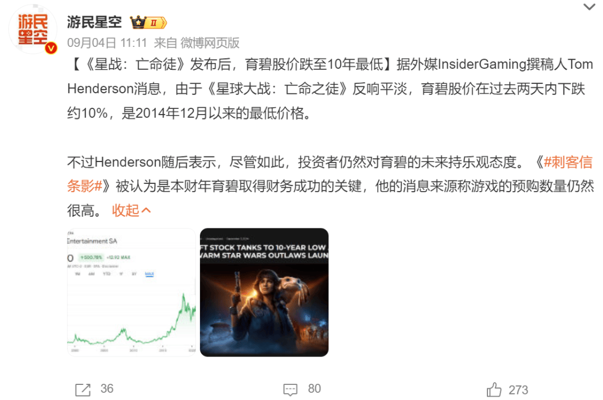Image resolution: width=603 pixels, height=400 pixels.
Task: Open the post options chevron menu
Action: click(589, 7)
